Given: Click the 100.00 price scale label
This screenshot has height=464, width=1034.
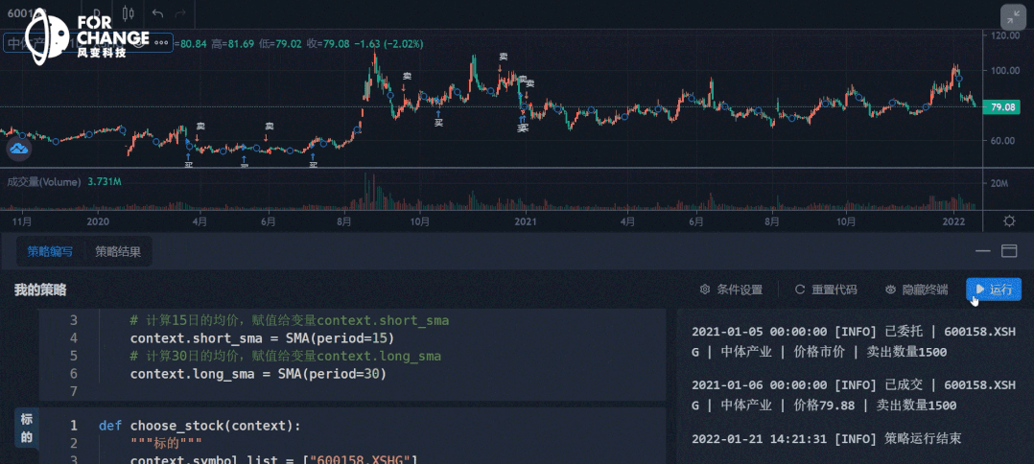Looking at the screenshot, I should click(x=1005, y=71).
